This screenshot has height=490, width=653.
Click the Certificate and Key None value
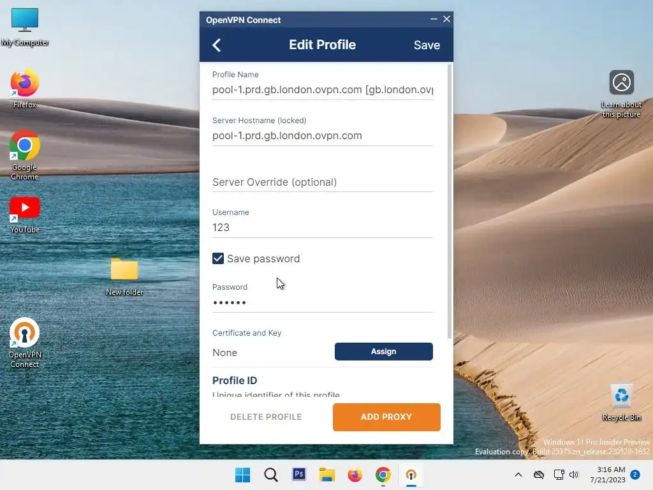[x=224, y=352]
